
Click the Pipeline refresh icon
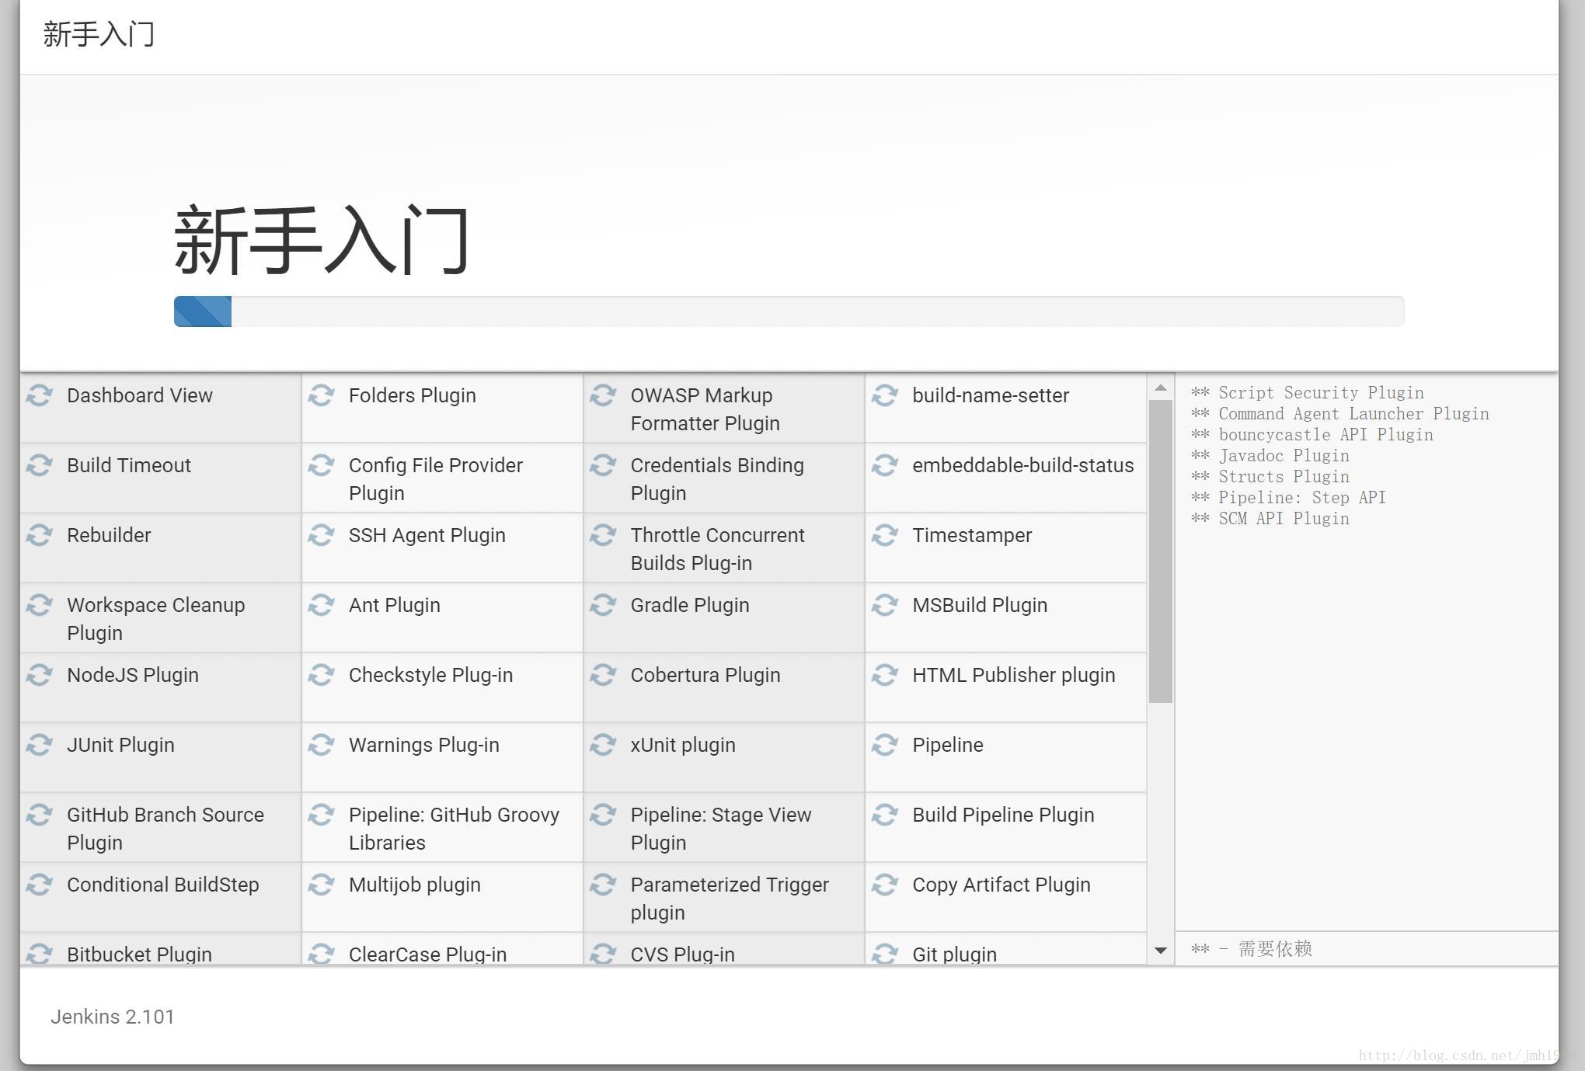[x=884, y=745]
